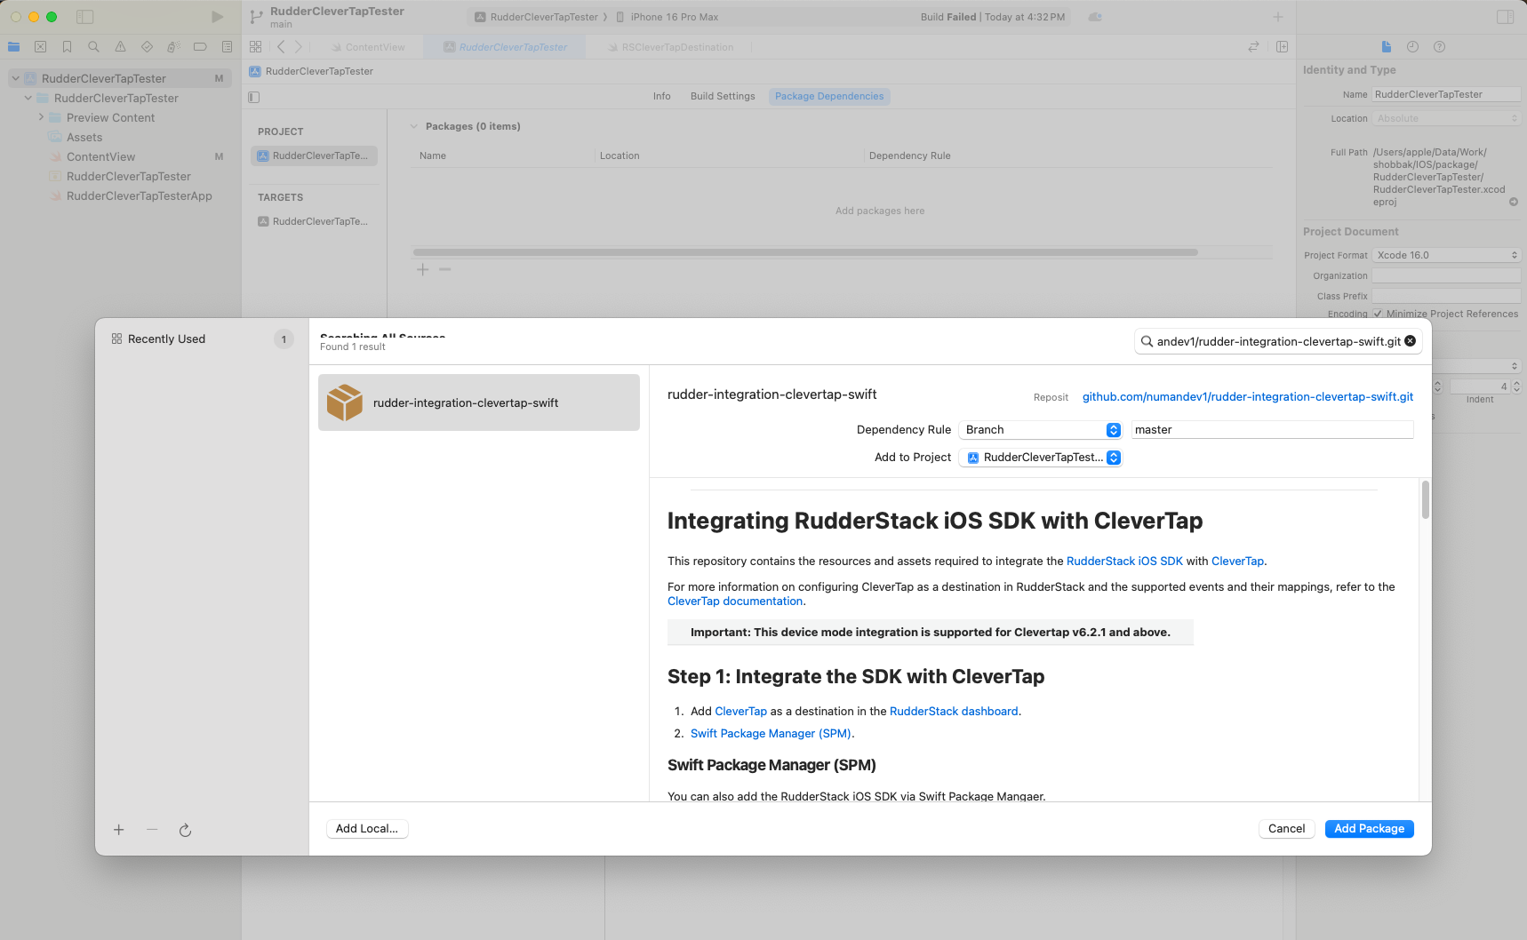
Task: Click Cancel in the package dialog
Action: (x=1286, y=829)
